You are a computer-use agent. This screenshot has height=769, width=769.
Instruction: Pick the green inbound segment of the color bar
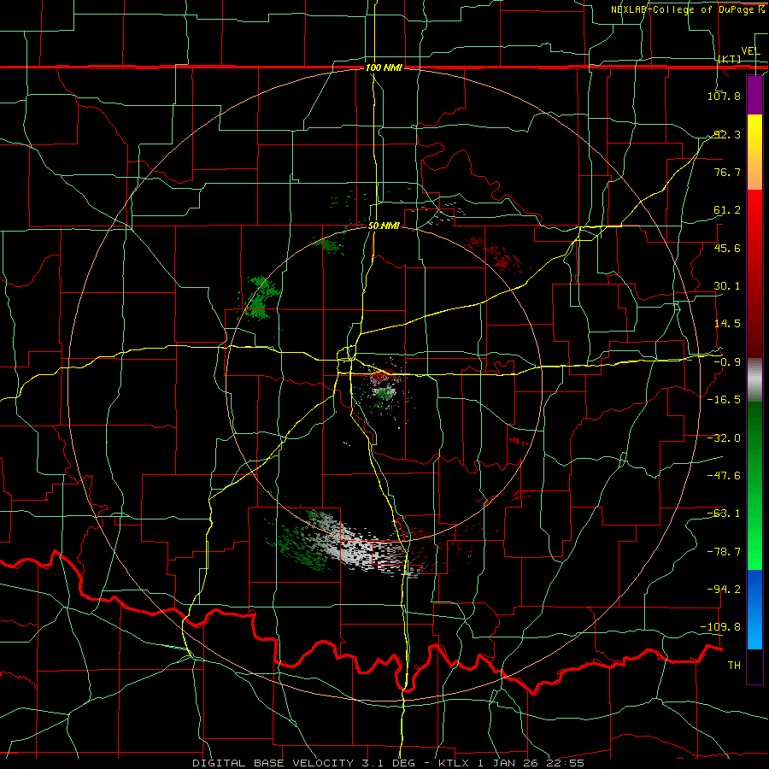(x=754, y=485)
